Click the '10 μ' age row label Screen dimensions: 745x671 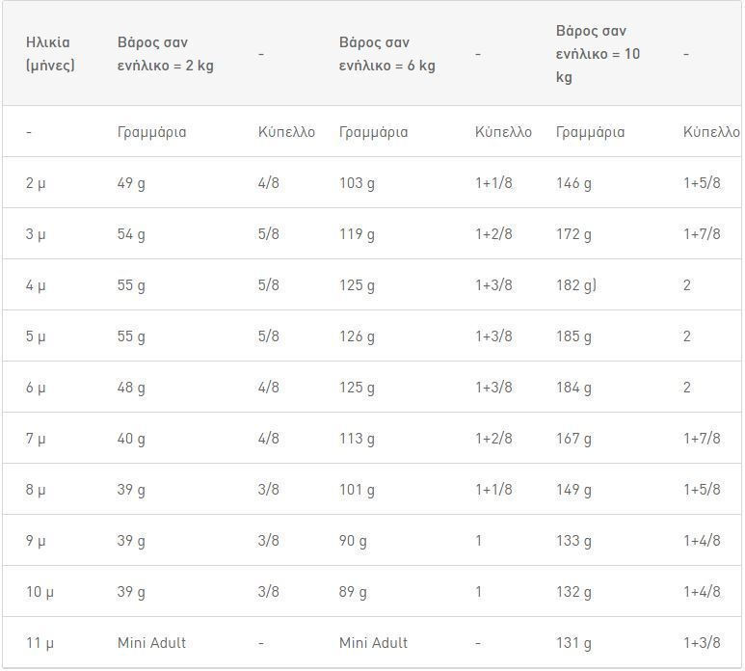[x=40, y=592]
